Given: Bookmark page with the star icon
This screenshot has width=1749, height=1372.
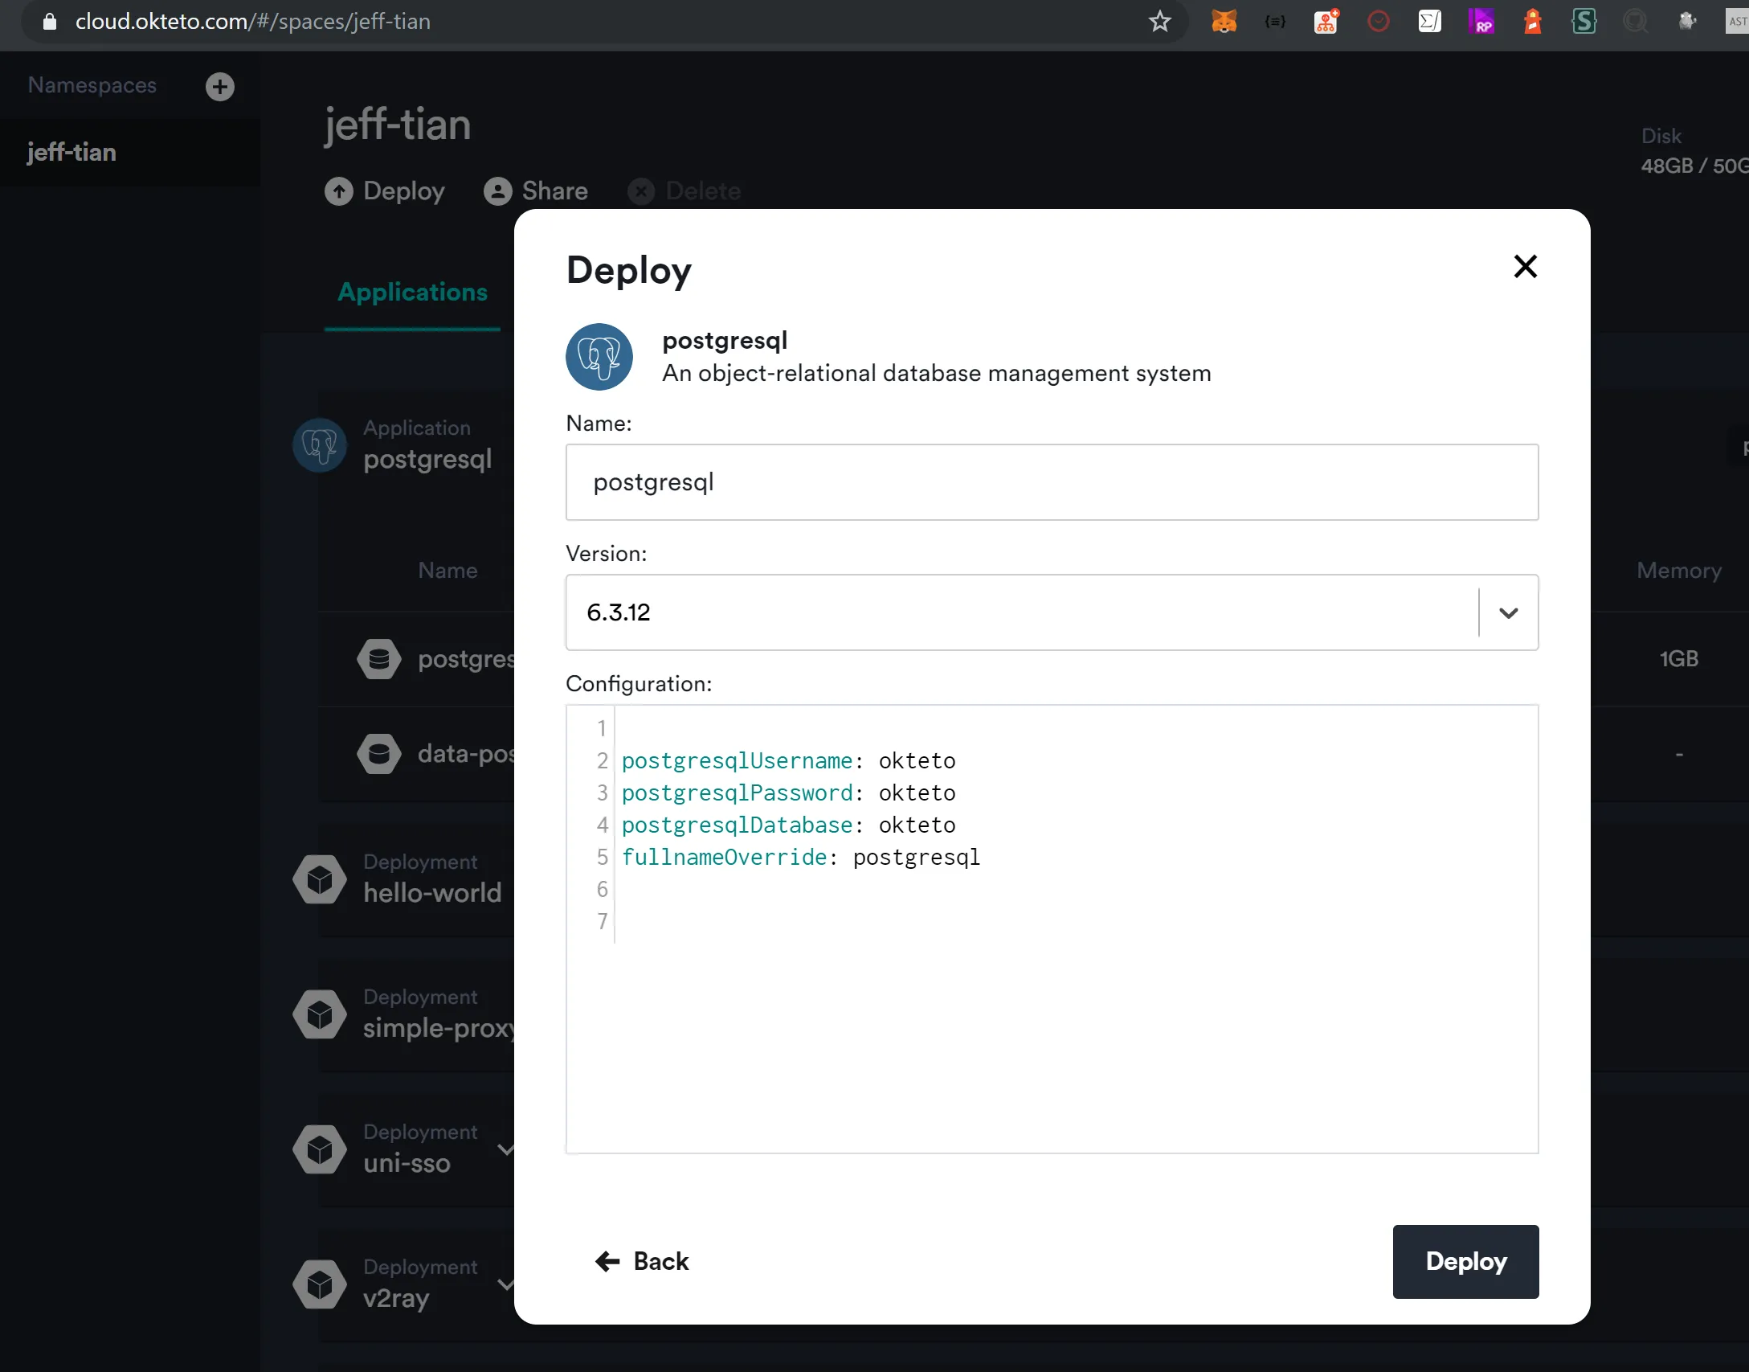Looking at the screenshot, I should click(x=1159, y=22).
